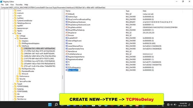Image resolution: width=193 pixels, height=108 pixels.
Task: Expand the TermService tree node
Action: pos(13,99)
